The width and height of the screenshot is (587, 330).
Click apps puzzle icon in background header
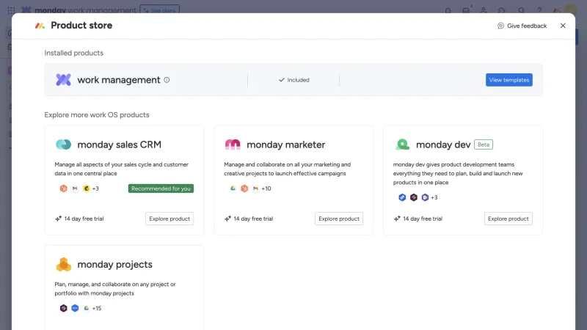point(502,10)
